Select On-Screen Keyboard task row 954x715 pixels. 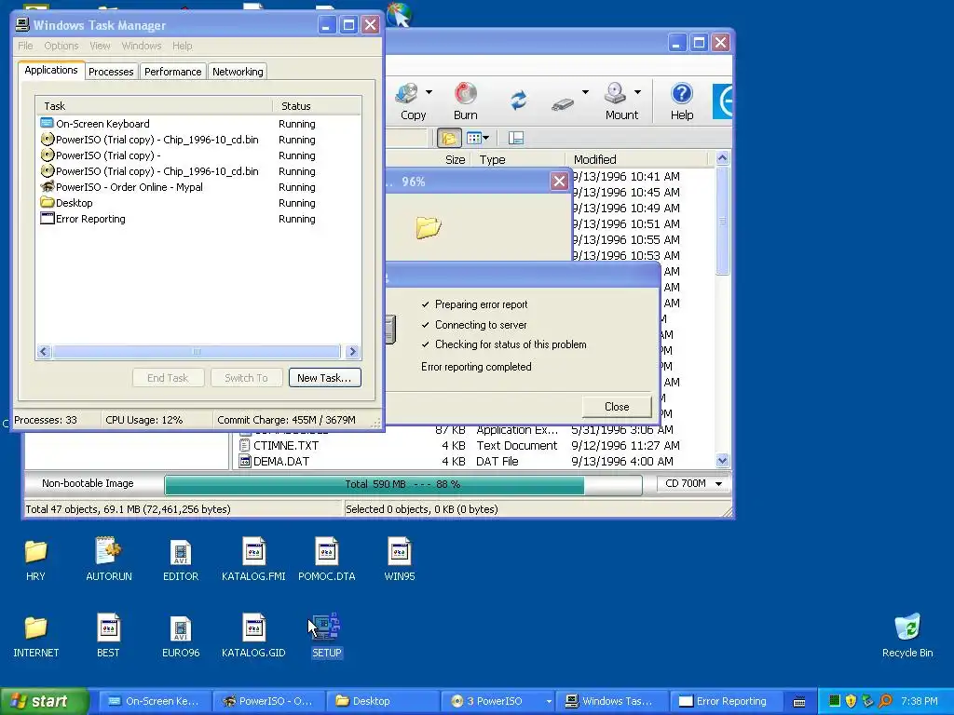[x=198, y=124]
